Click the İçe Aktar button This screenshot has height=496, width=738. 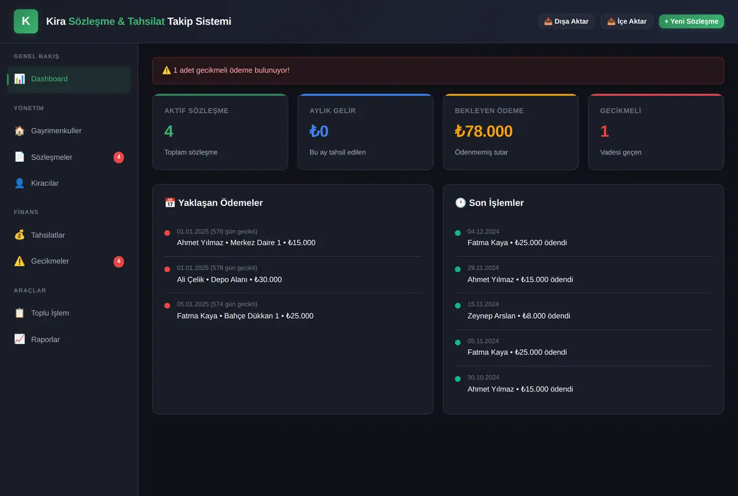click(x=627, y=22)
